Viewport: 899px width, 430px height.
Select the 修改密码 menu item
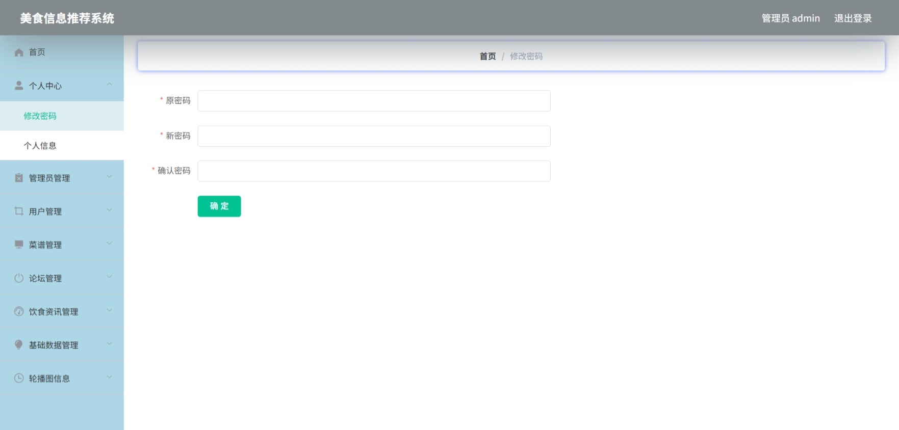[x=62, y=116]
